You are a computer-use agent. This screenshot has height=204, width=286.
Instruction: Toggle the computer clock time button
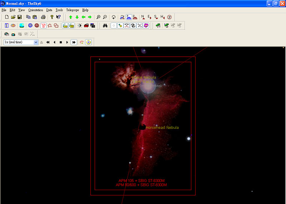click(88, 42)
